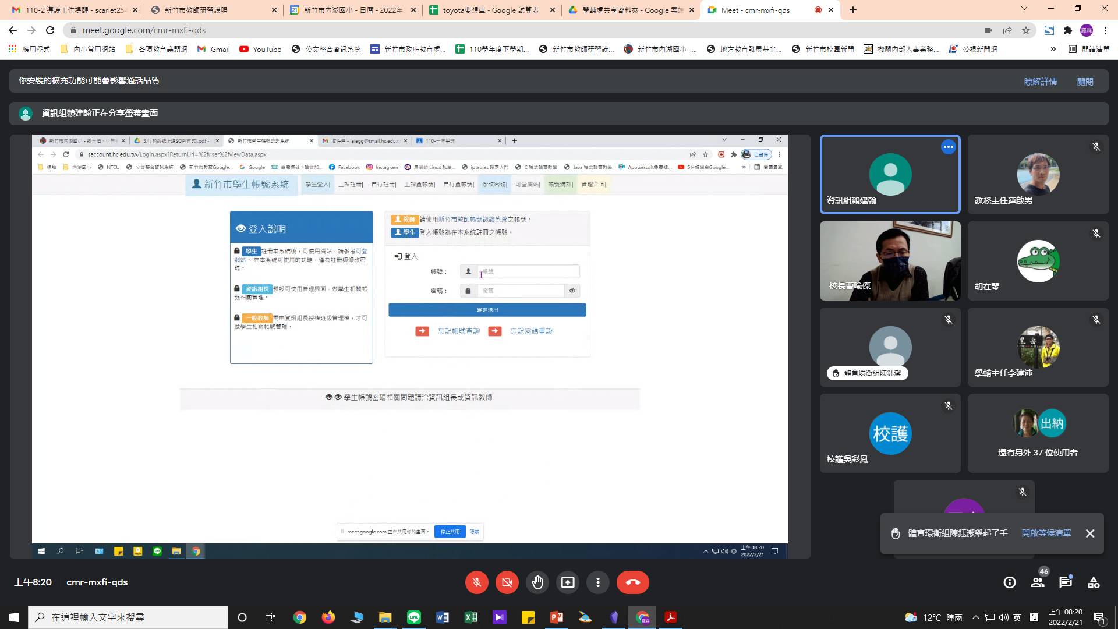The width and height of the screenshot is (1118, 629).
Task: Click 瞭解詳情 link in extension warning
Action: [x=1040, y=82]
